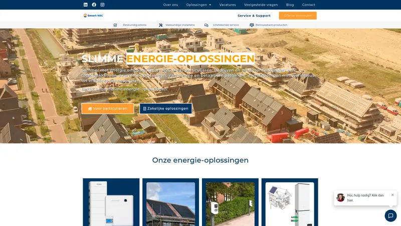
Task: Open Veelgestelde vragen menu item
Action: (x=261, y=5)
